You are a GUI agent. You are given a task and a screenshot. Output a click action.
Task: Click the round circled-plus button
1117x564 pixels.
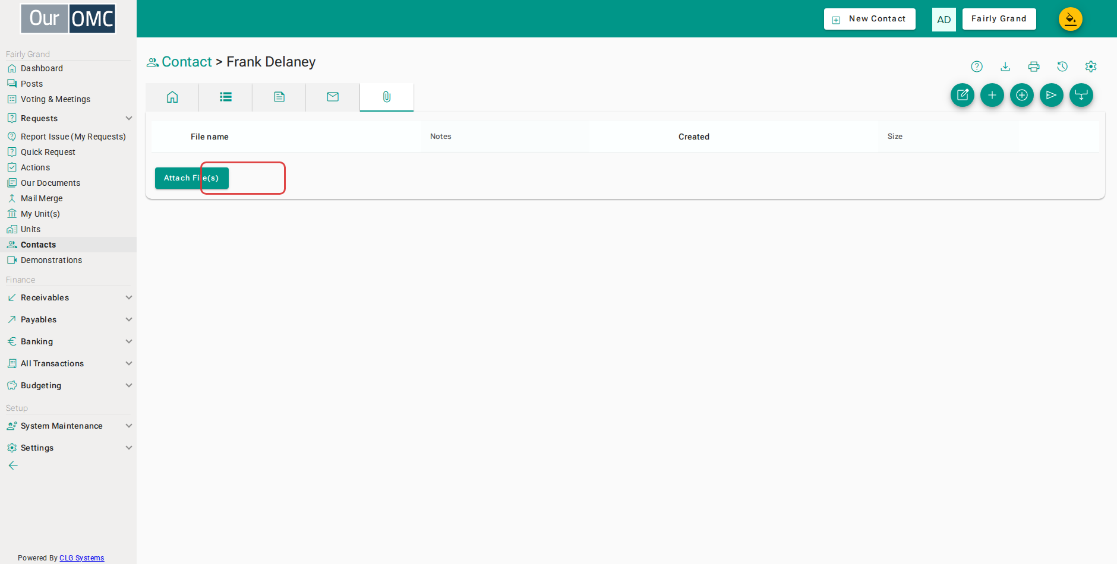(x=1022, y=95)
